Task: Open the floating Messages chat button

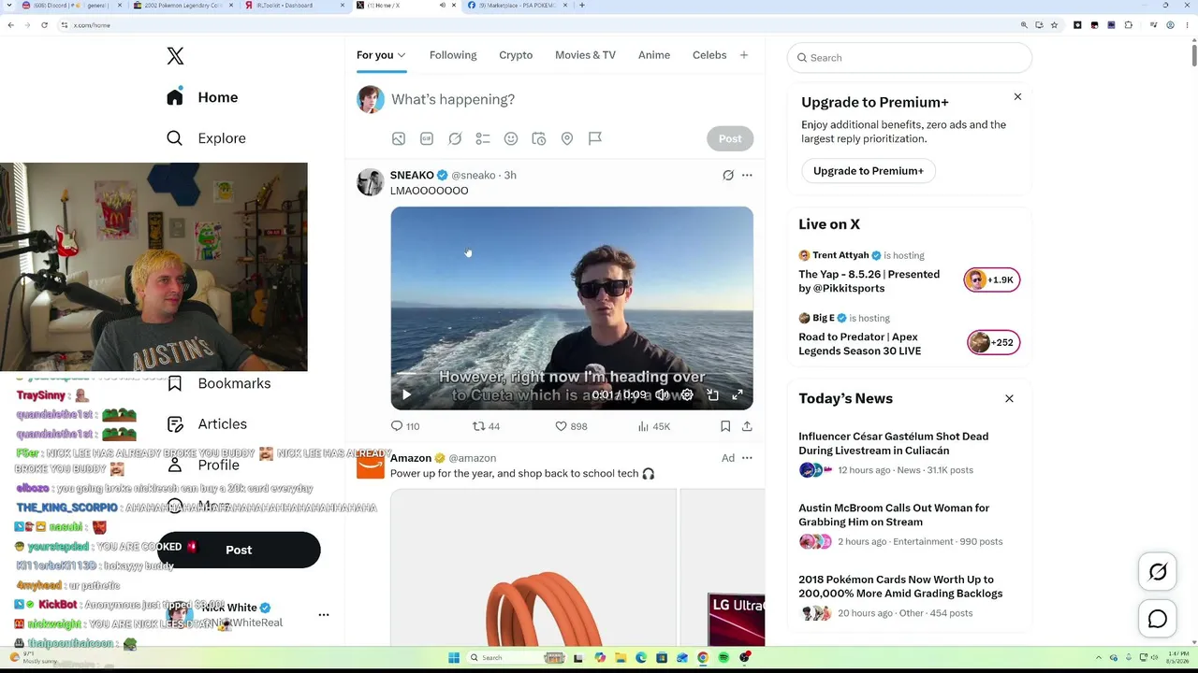Action: click(1158, 620)
